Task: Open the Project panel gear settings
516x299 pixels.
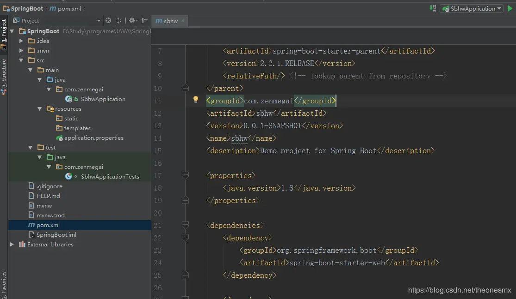Action: [x=132, y=20]
